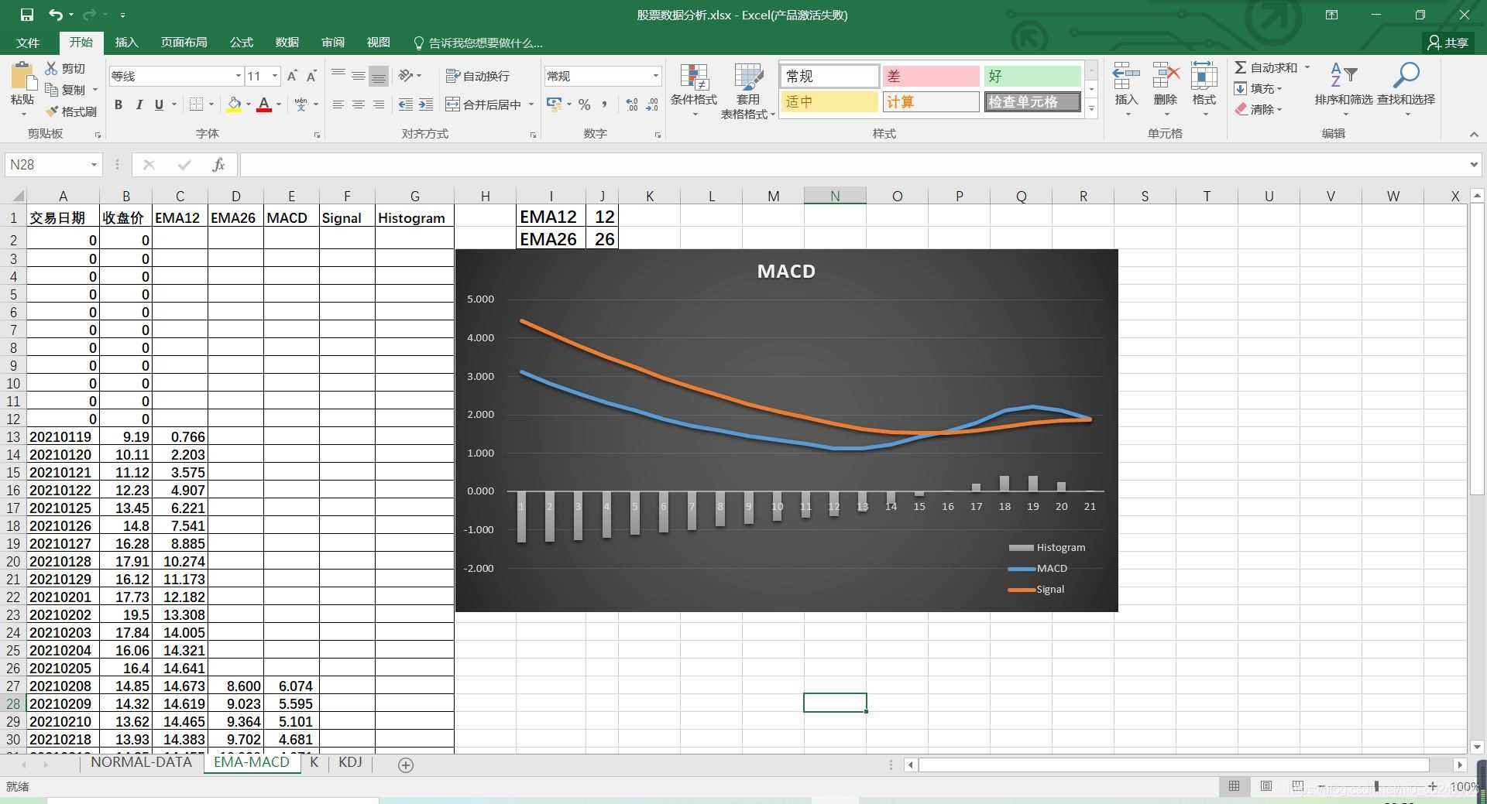This screenshot has width=1487, height=804.
Task: Click the Save icon in title bar
Action: pyautogui.click(x=26, y=15)
